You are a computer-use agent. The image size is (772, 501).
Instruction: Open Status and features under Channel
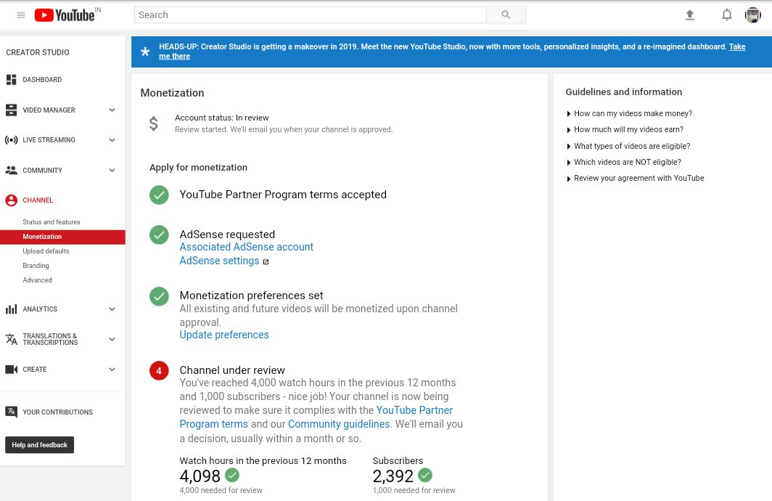52,222
